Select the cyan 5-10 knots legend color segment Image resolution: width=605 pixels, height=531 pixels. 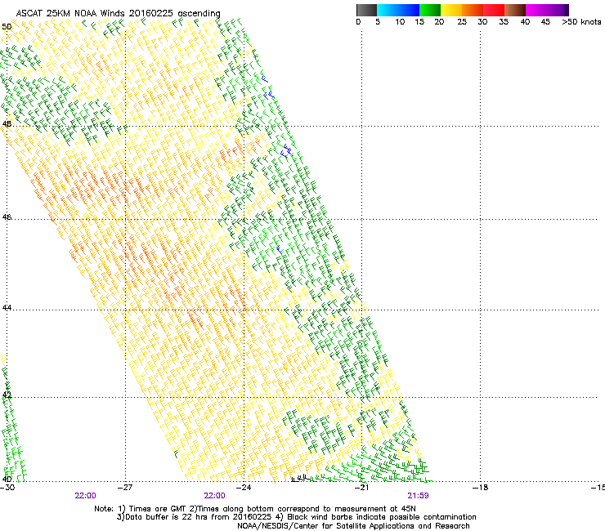coord(388,10)
